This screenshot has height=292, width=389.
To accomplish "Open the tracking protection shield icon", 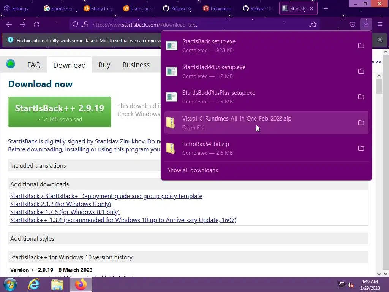I will tap(75, 25).
